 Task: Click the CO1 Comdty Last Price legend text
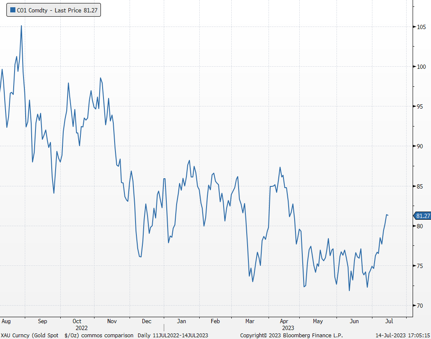[57, 10]
